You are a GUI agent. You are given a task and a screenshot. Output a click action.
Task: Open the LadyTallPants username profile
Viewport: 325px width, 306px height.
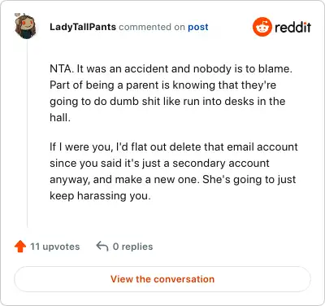click(x=83, y=27)
